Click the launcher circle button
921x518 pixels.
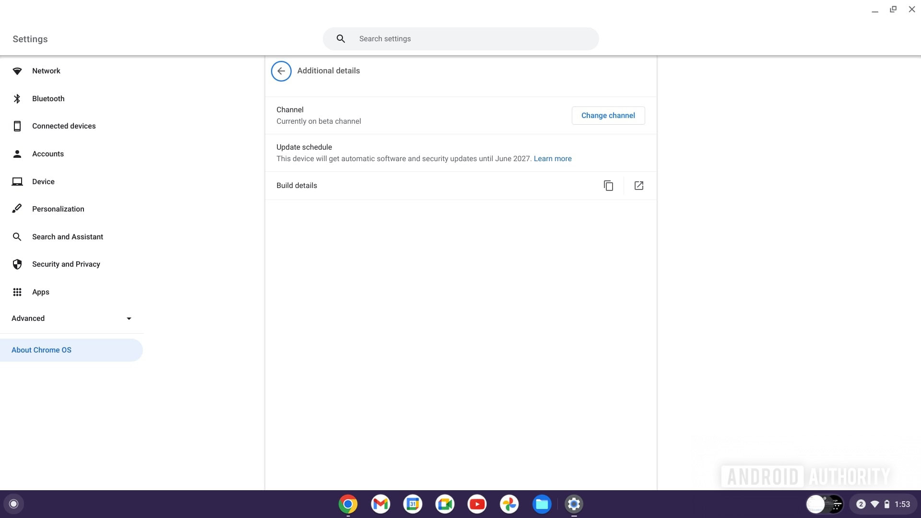[14, 504]
